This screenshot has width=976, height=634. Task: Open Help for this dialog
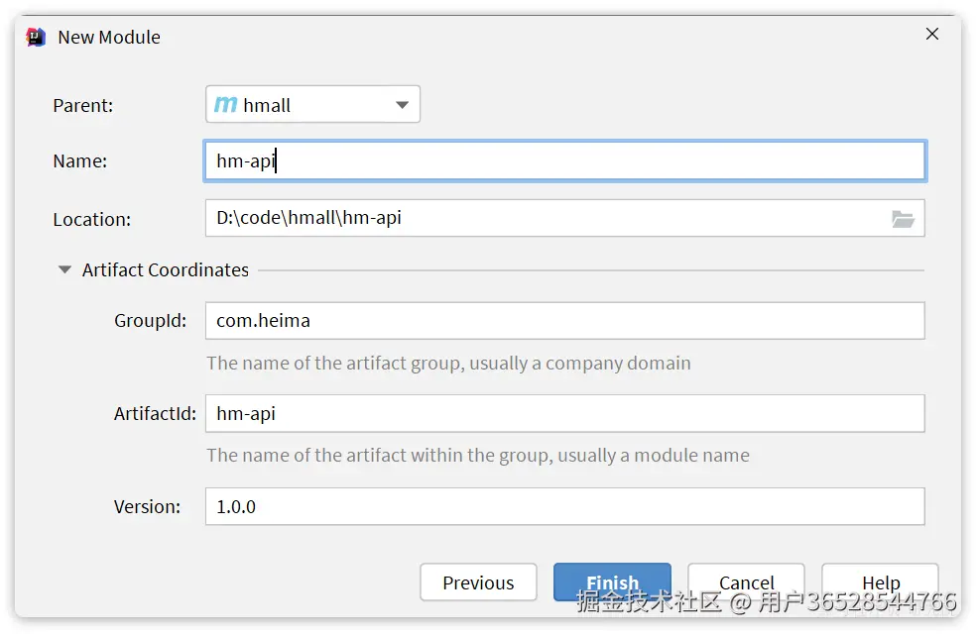[x=880, y=582]
